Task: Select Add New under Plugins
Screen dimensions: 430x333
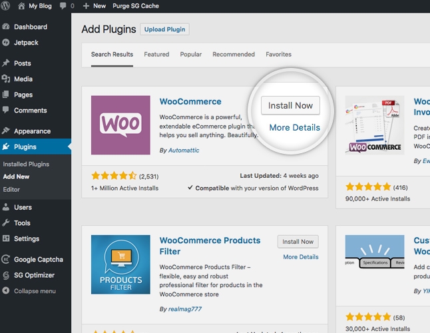Action: (16, 176)
